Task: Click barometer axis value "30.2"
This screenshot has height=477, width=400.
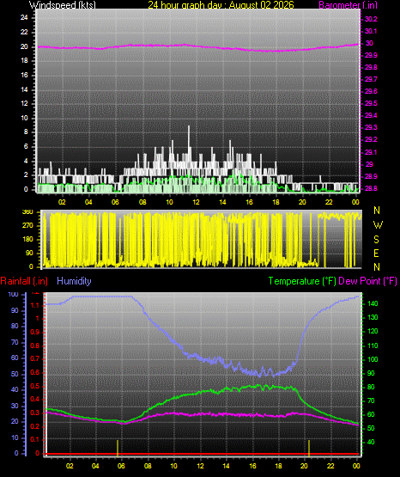Action: 371,19
